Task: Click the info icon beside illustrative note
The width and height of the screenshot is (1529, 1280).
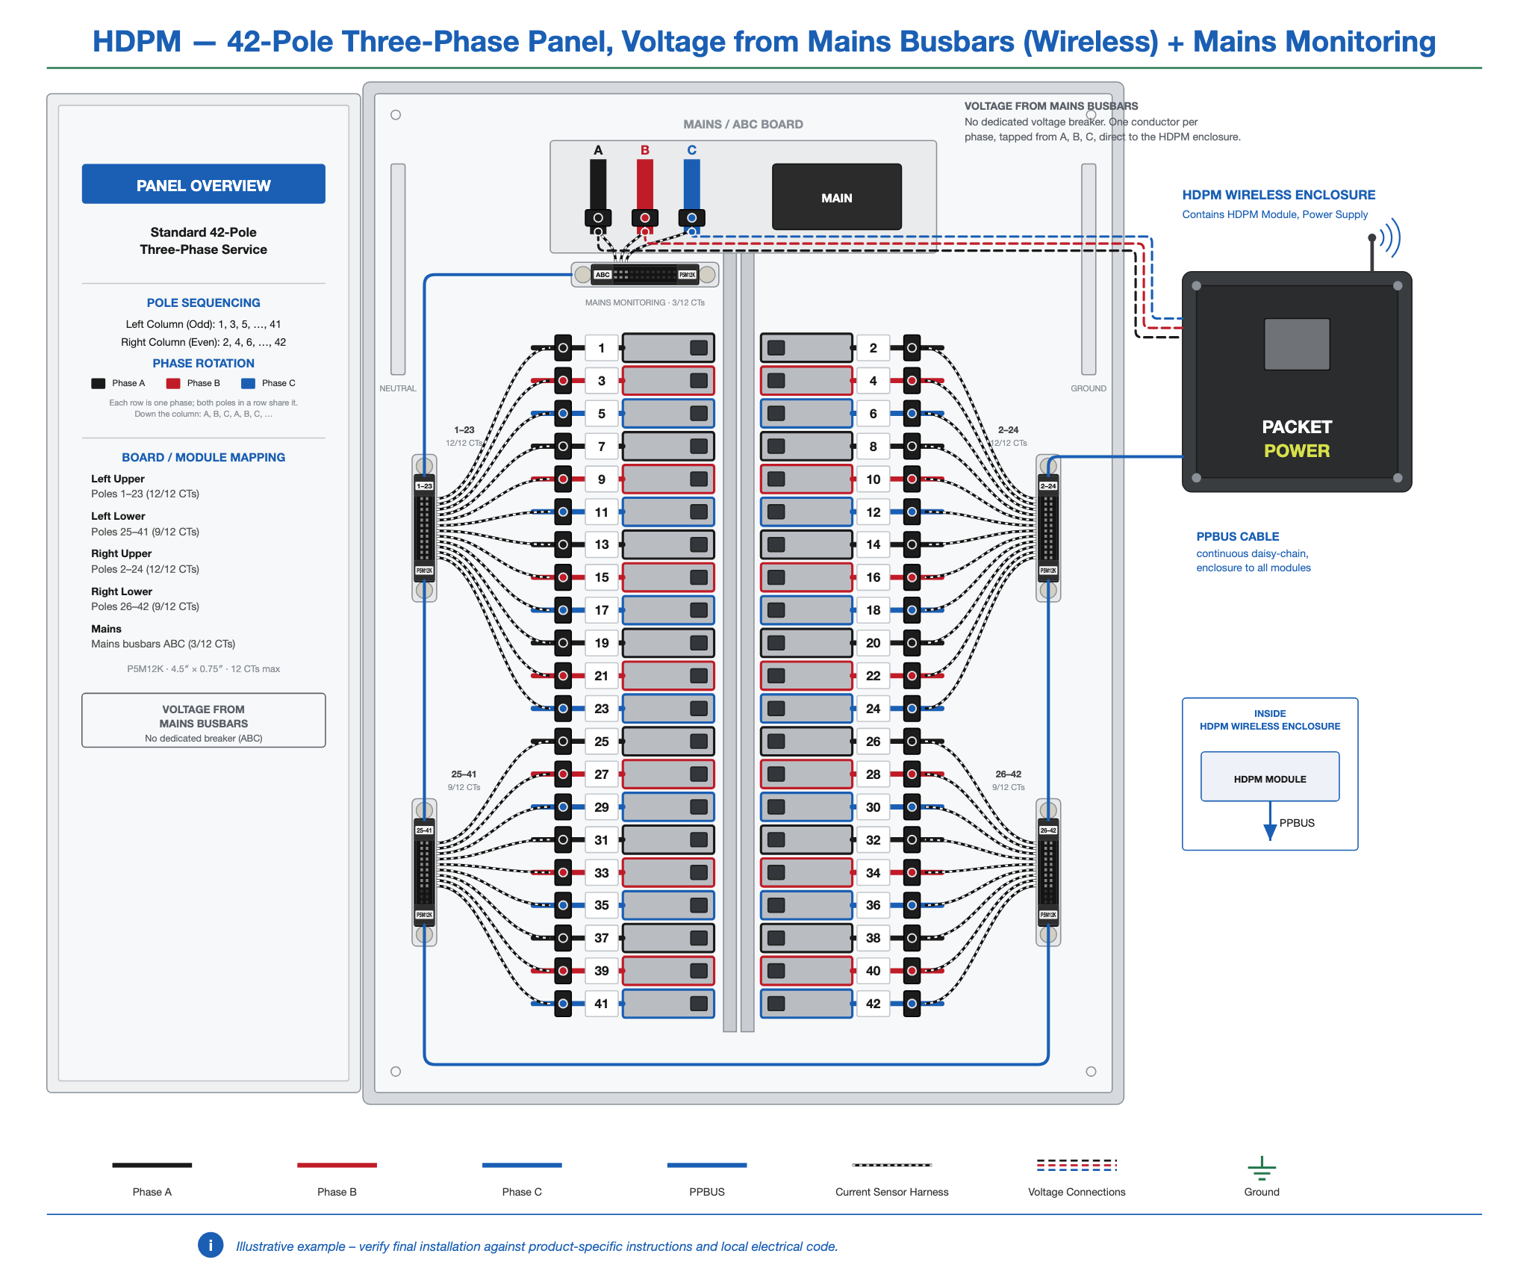Action: coord(211,1245)
